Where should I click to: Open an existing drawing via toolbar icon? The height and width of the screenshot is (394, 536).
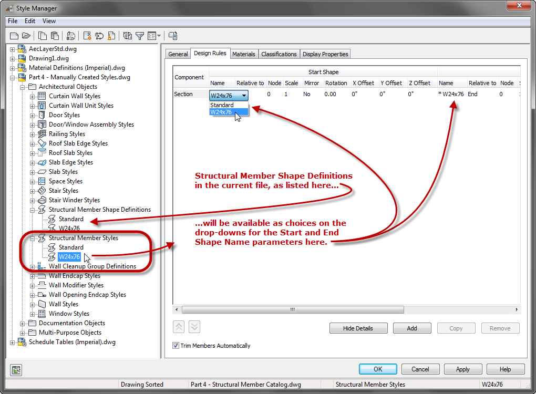pos(26,36)
